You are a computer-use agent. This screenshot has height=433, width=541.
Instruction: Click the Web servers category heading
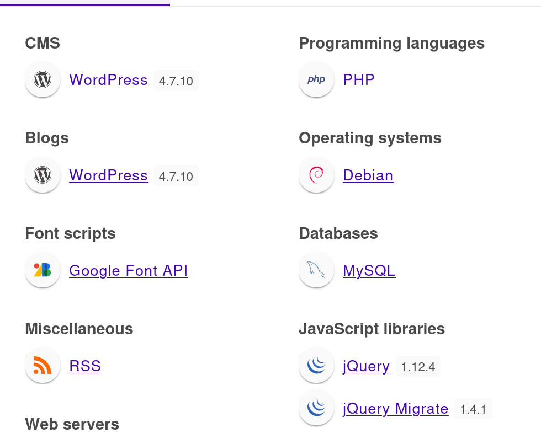(72, 424)
